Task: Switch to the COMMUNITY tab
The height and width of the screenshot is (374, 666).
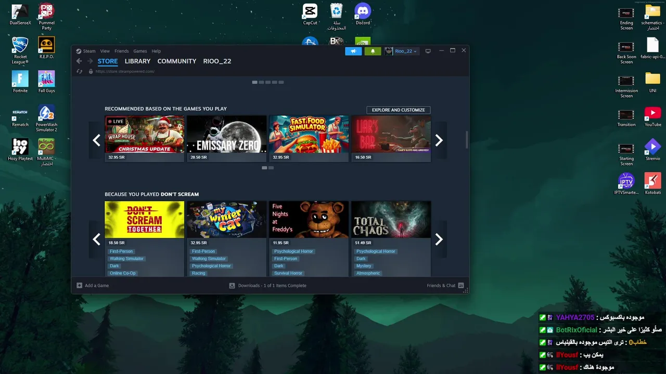Action: click(177, 61)
